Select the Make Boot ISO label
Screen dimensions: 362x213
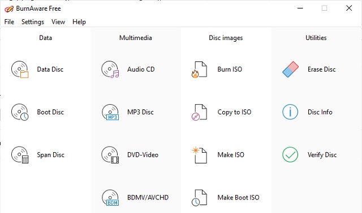coord(239,198)
